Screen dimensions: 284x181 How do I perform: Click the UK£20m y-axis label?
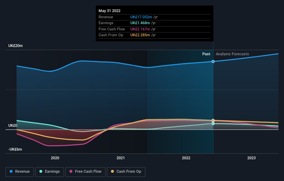16,46
